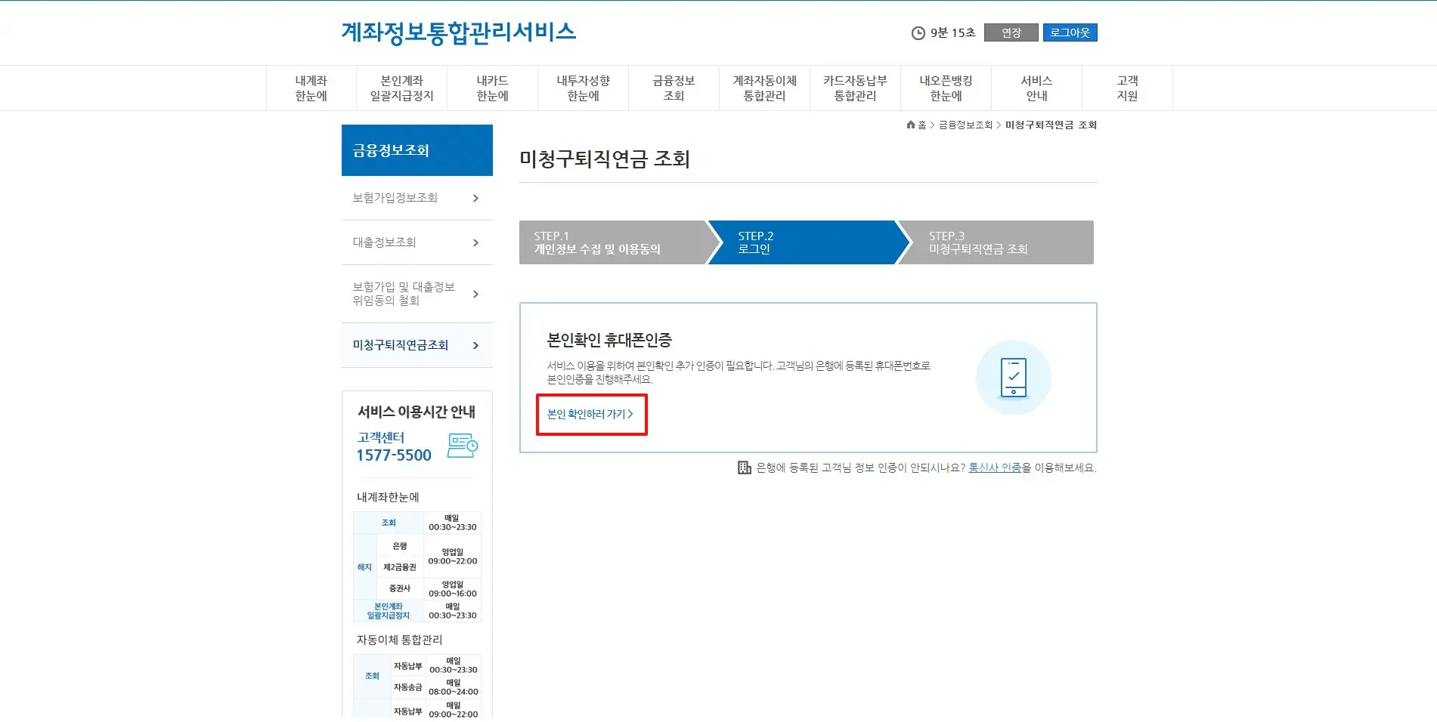Select 미청구퇴직연금조회 in sidebar
The height and width of the screenshot is (722, 1437).
417,345
